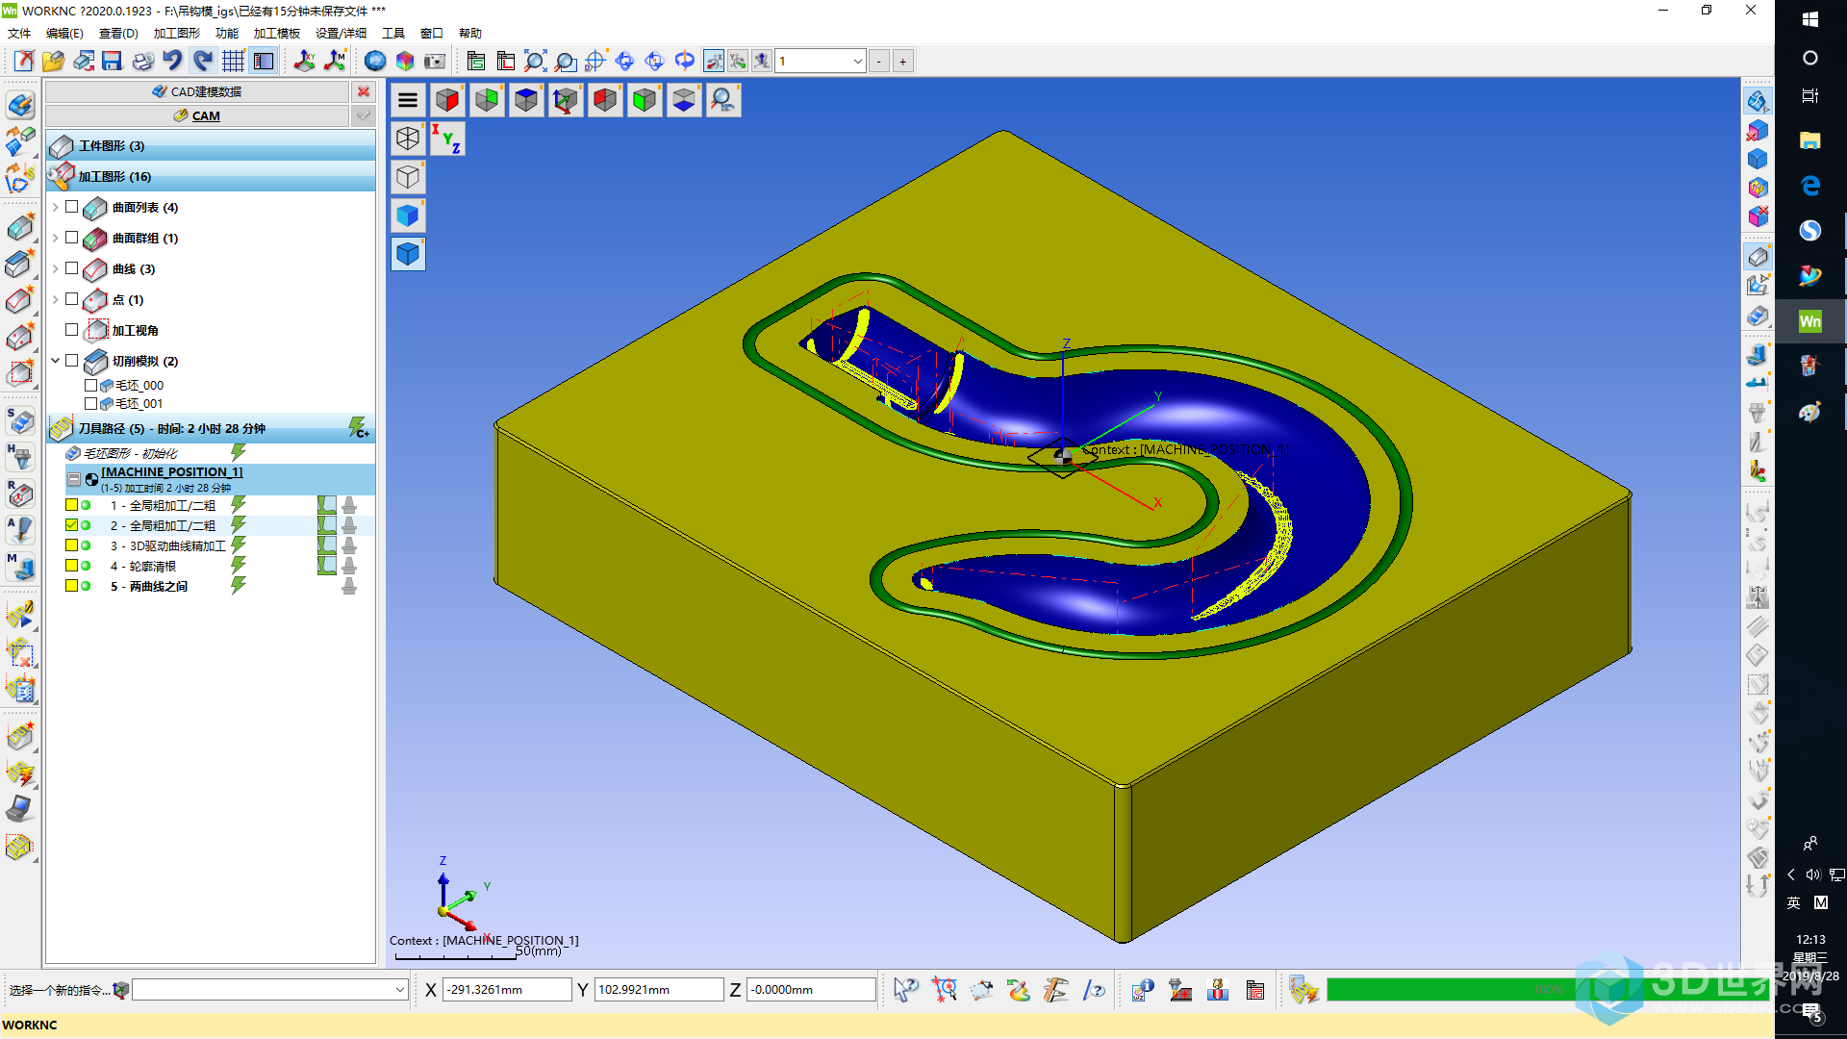Open the command selection dropdown at bottom
The width and height of the screenshot is (1847, 1039).
pos(399,989)
